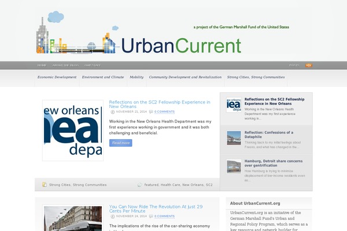This screenshot has width=347, height=231.
Task: Click sidebar New Orleans health thumbnail
Action: (x=234, y=105)
